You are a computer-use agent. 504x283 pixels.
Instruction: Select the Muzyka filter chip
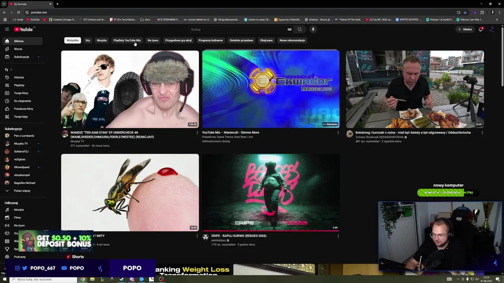102,40
